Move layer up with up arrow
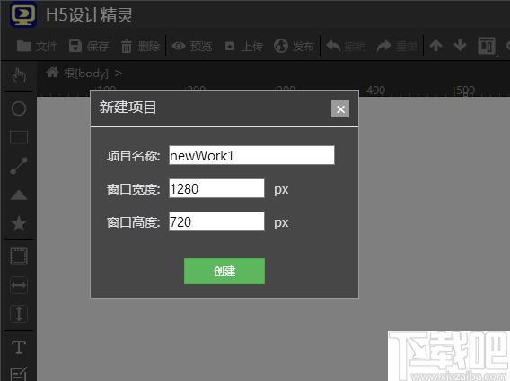Image resolution: width=510 pixels, height=381 pixels. [x=435, y=46]
